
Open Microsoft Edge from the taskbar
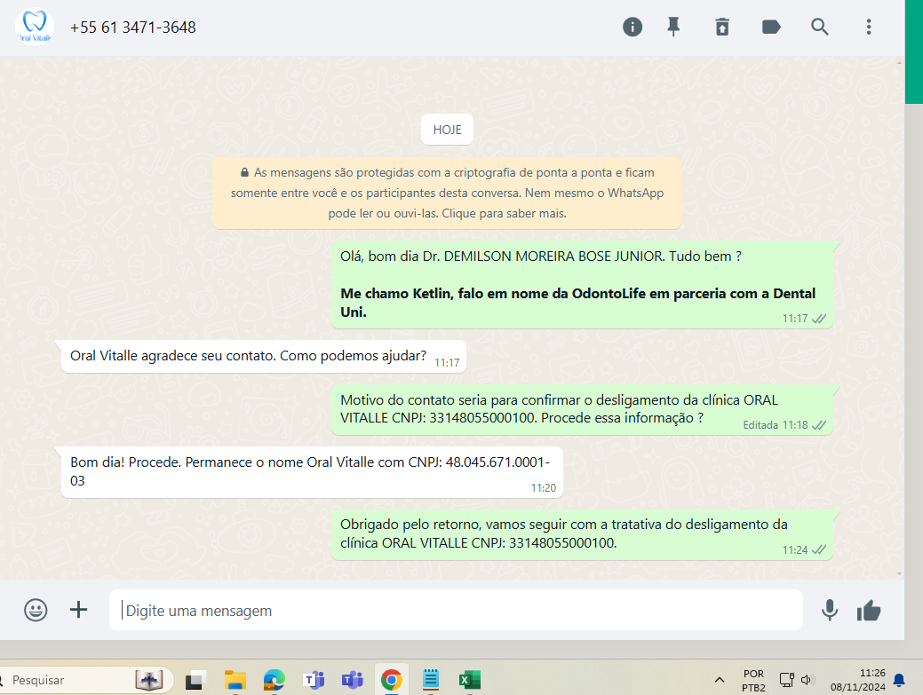click(274, 680)
